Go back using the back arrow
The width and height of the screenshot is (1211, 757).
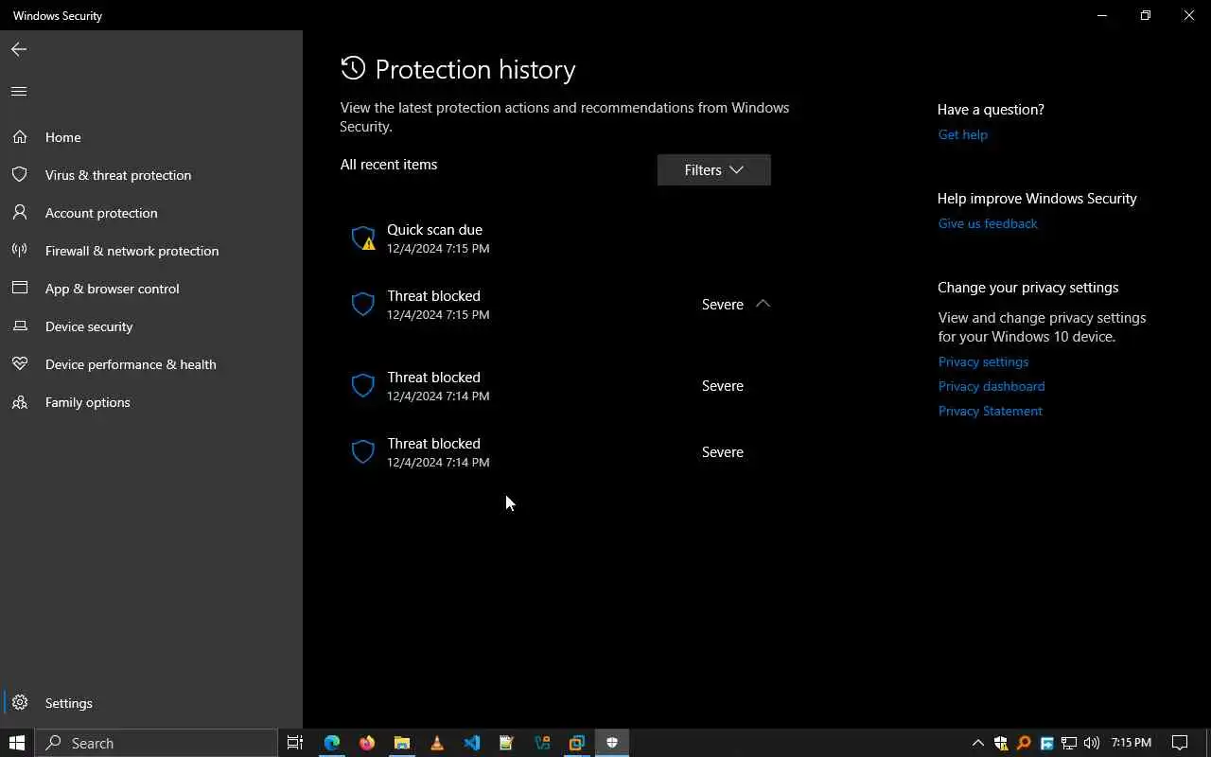click(x=19, y=49)
